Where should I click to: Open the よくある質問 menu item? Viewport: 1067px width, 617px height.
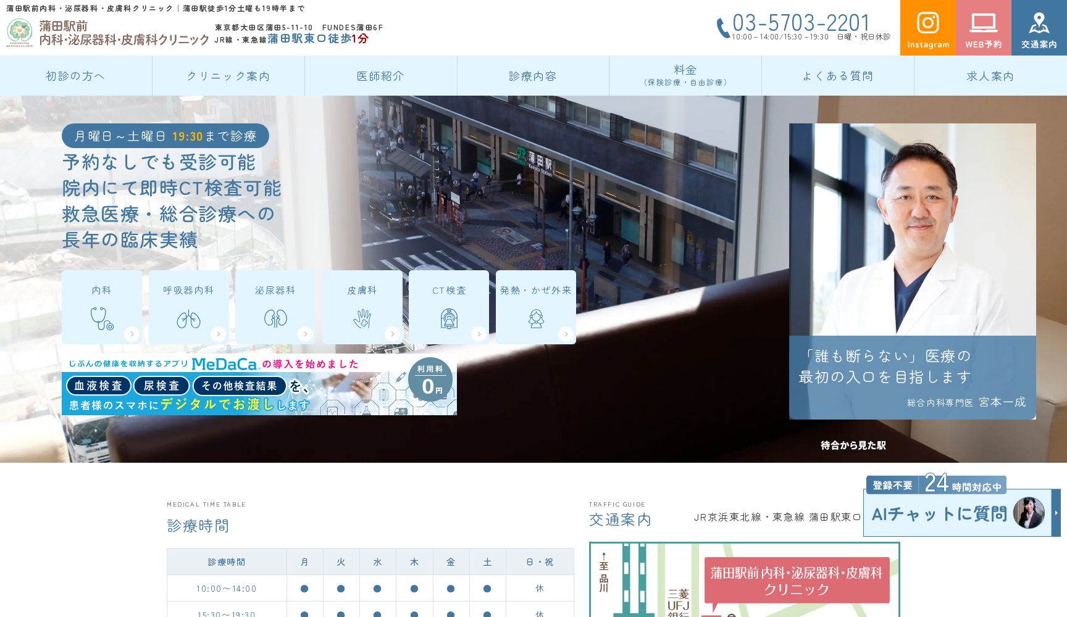point(838,75)
